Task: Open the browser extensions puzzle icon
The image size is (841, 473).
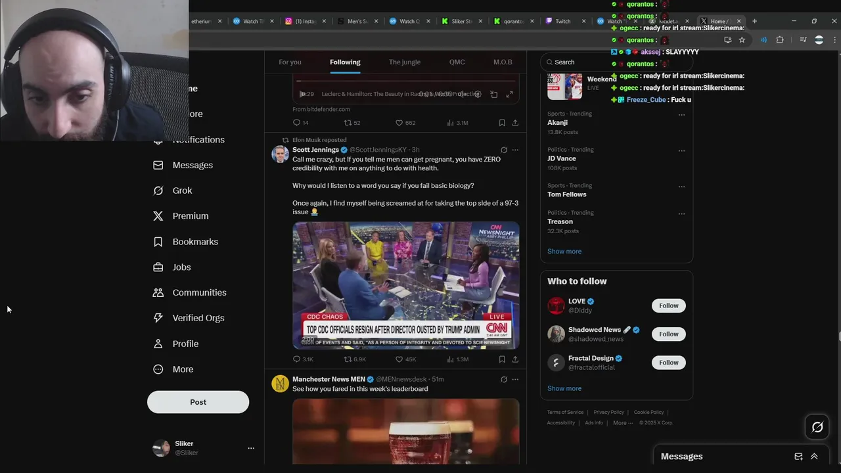Action: tap(780, 40)
